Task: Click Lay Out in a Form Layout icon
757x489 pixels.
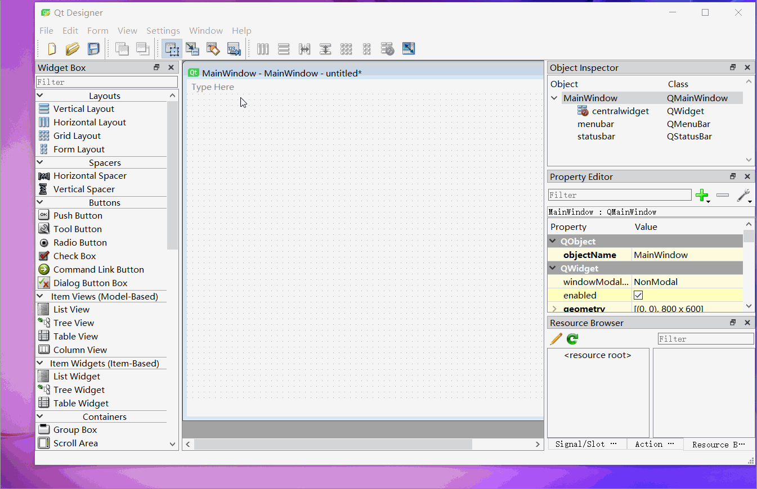Action: coord(367,49)
